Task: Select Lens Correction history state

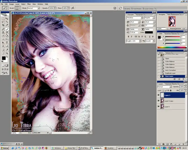Action: click(x=170, y=70)
